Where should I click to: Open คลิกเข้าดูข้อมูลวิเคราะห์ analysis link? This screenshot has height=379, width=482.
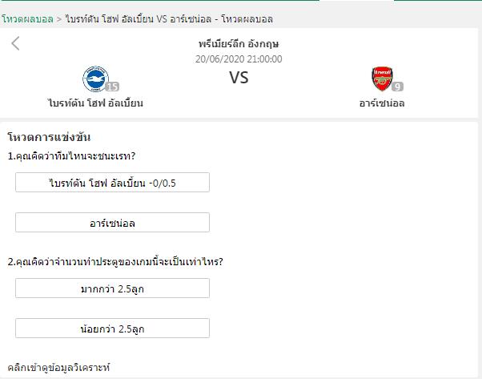[58, 366]
